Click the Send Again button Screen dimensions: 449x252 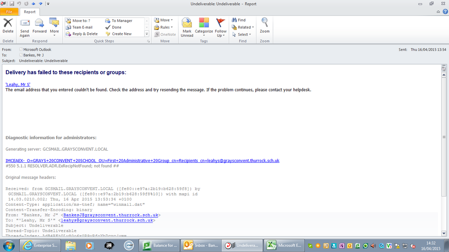[25, 28]
